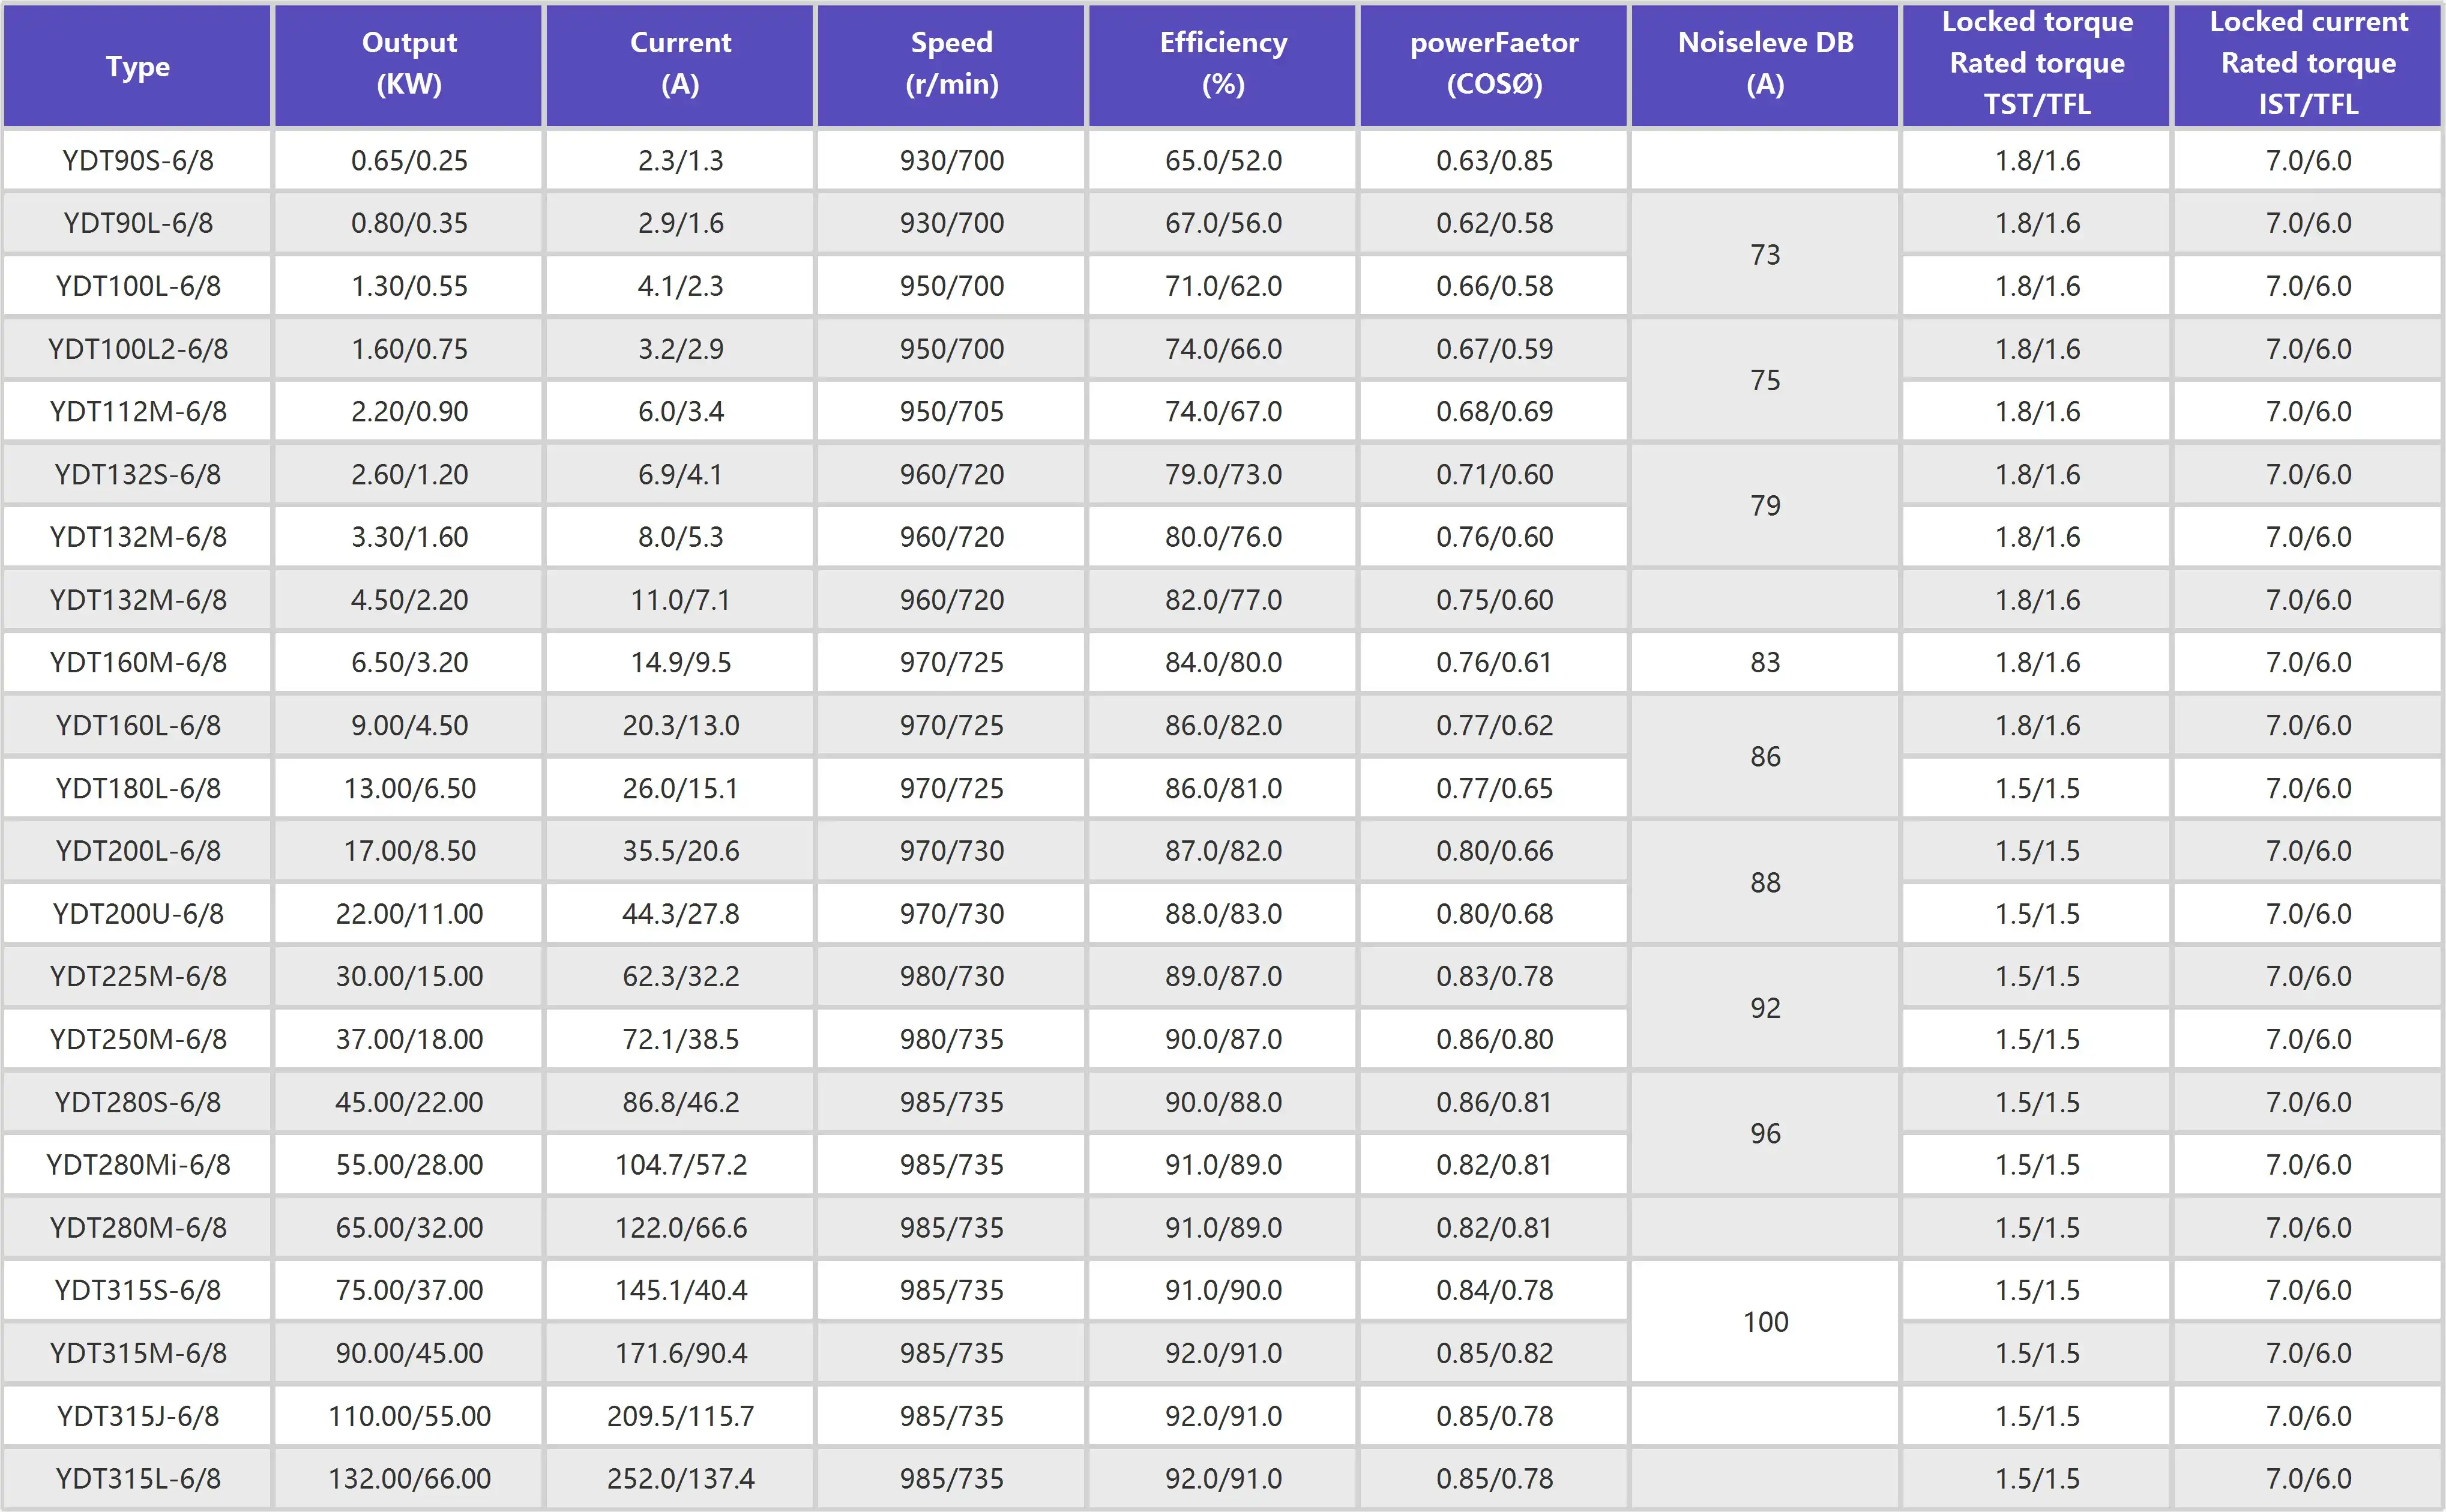2446x1512 pixels.
Task: Click the efficiency value 65.0/52.0
Action: [x=1223, y=160]
